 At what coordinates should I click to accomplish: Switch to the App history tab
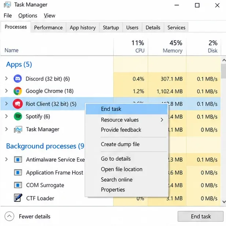pos(83,27)
